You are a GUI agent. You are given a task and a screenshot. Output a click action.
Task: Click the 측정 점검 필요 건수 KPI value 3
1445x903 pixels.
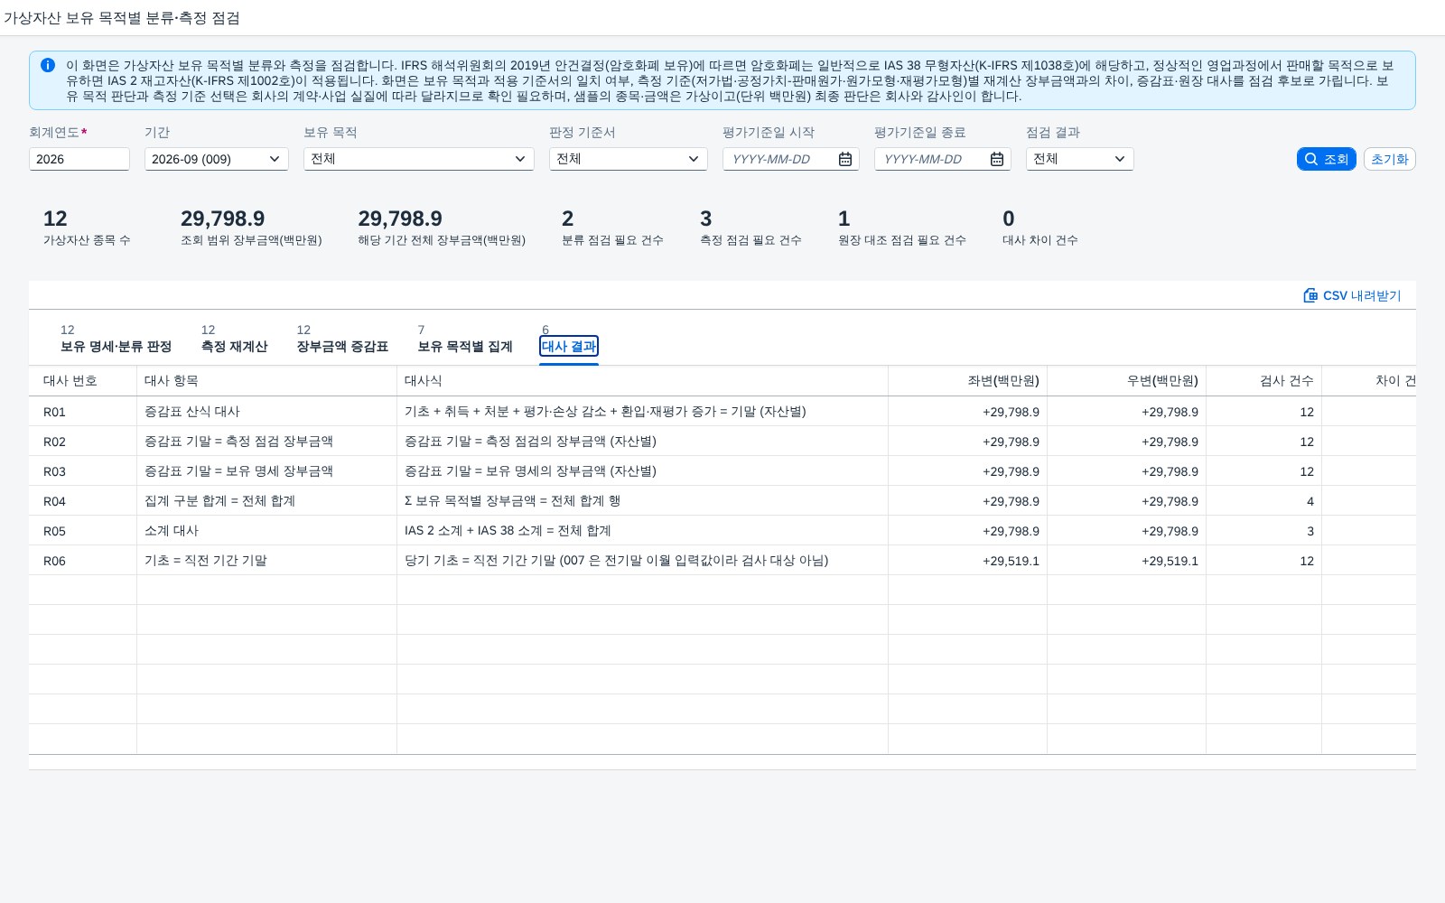[706, 219]
